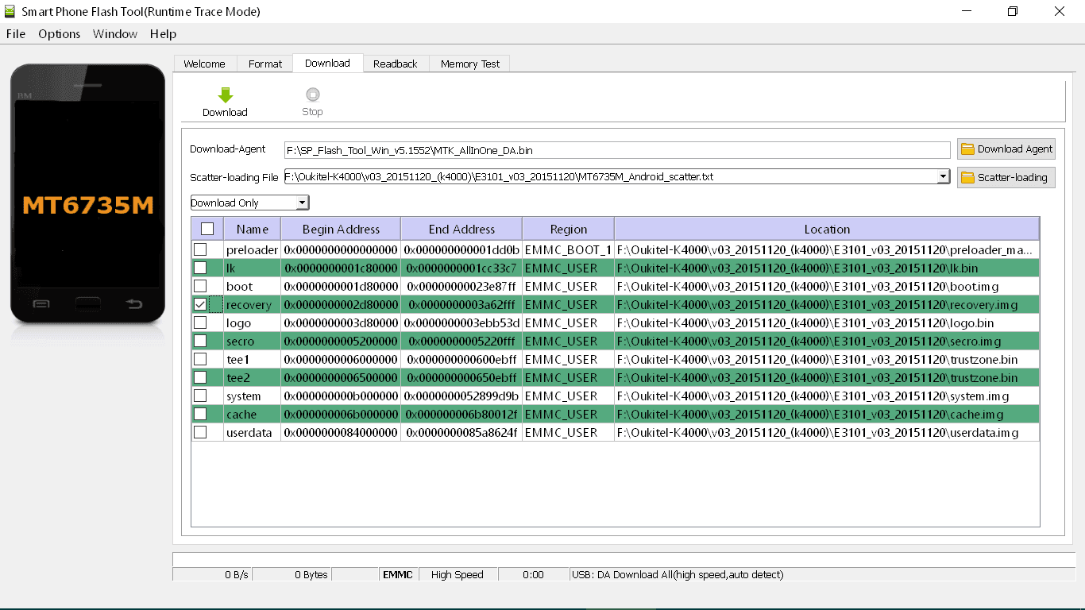Enable the system partition checkbox
This screenshot has height=610, width=1085.
(x=200, y=396)
